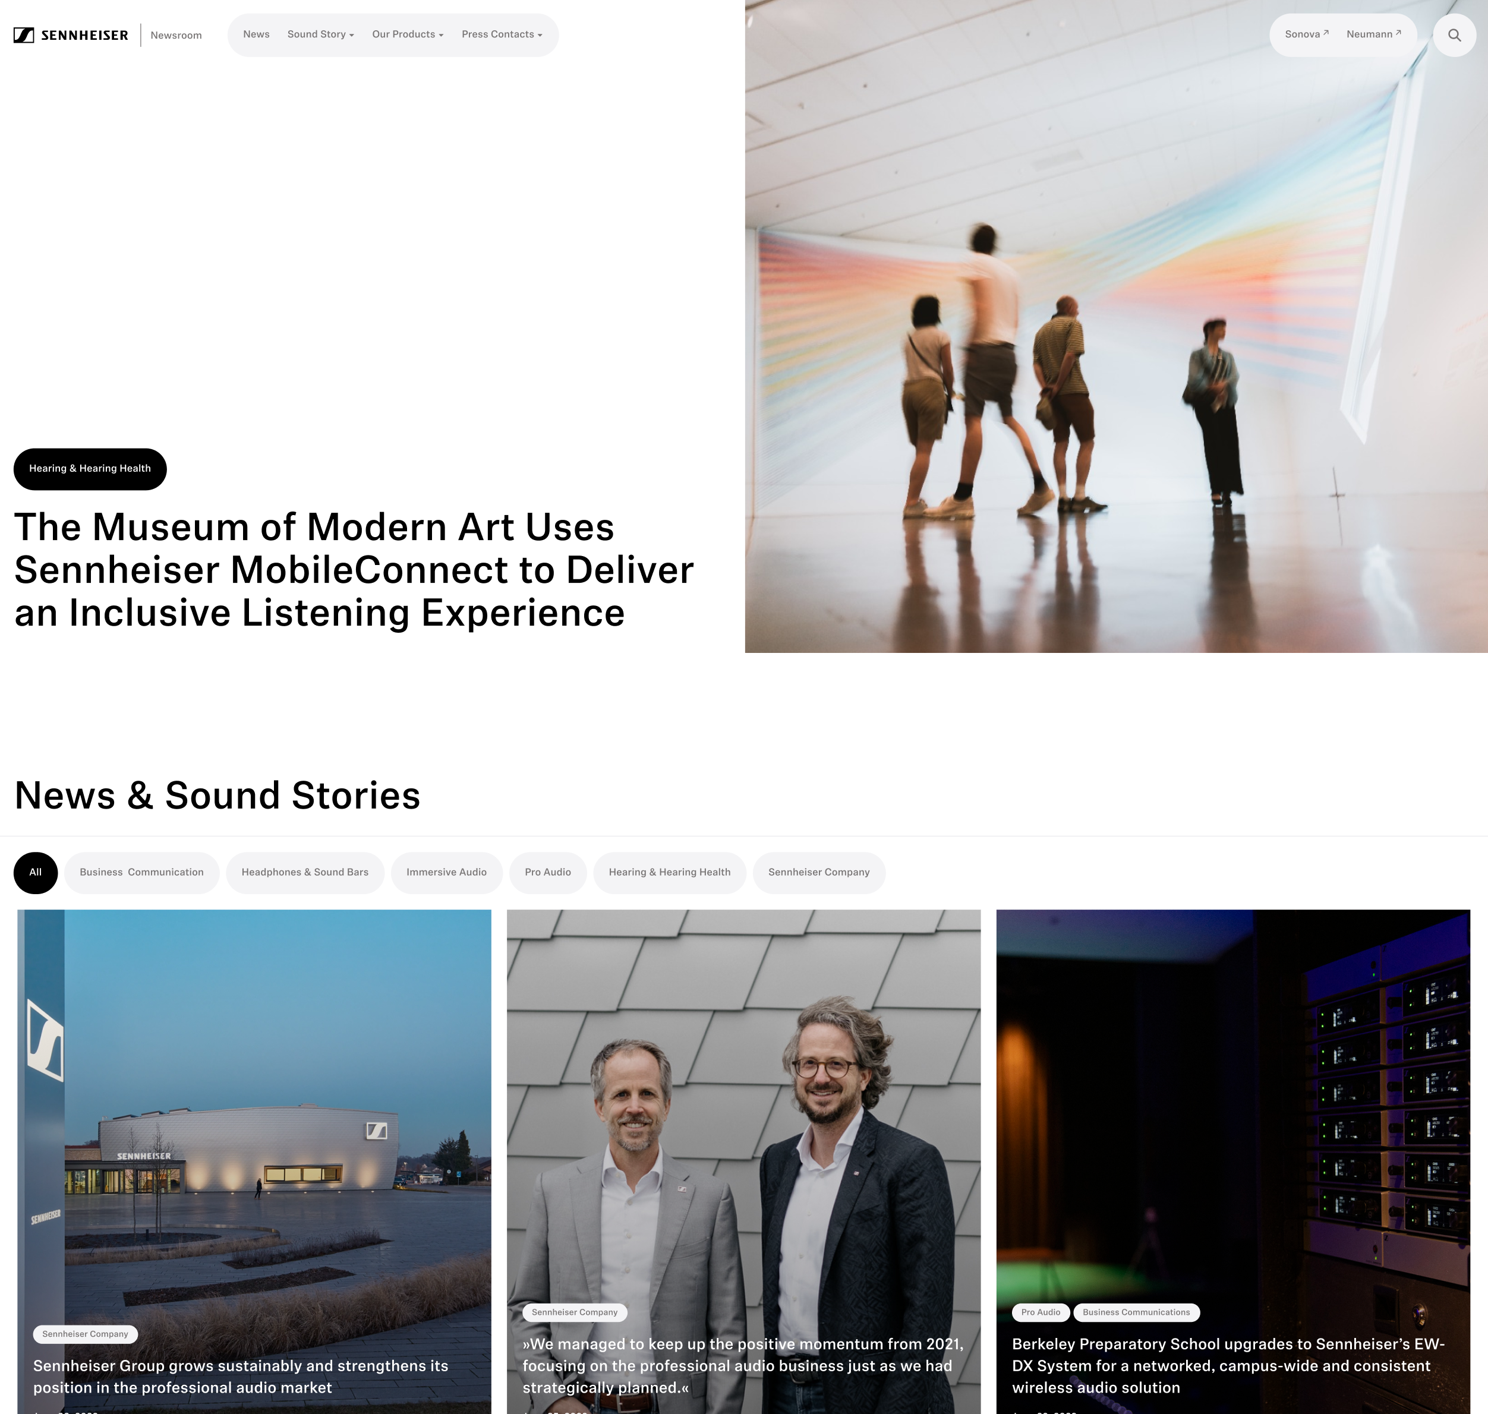Click the Business Communication filter button
1488x1414 pixels.
point(141,872)
